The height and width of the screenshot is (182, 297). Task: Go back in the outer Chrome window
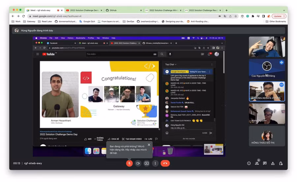13,16
